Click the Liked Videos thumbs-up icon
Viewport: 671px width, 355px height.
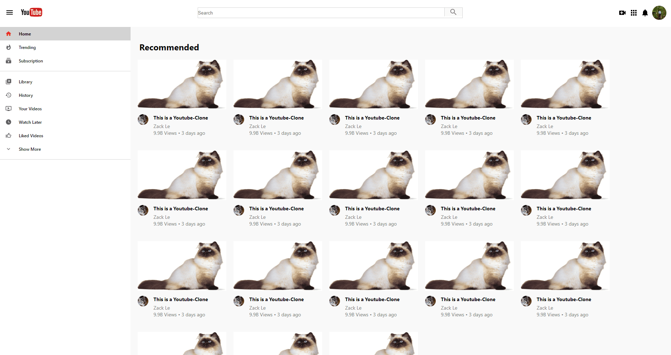click(9, 135)
